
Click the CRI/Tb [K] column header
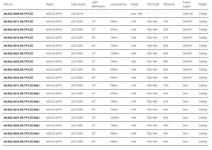(x=153, y=4)
